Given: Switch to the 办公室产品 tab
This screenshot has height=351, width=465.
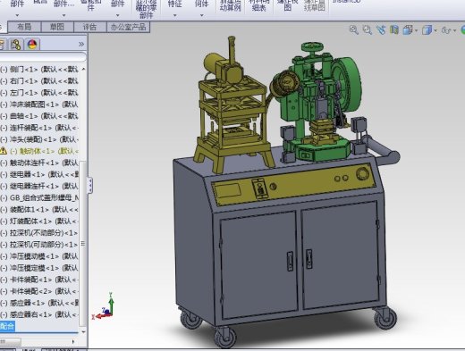Looking at the screenshot, I should coord(128,27).
